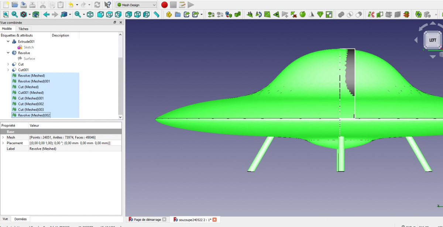The image size is (443, 227).
Task: Set isometric view with cube icon
Action: pyautogui.click(x=90, y=14)
